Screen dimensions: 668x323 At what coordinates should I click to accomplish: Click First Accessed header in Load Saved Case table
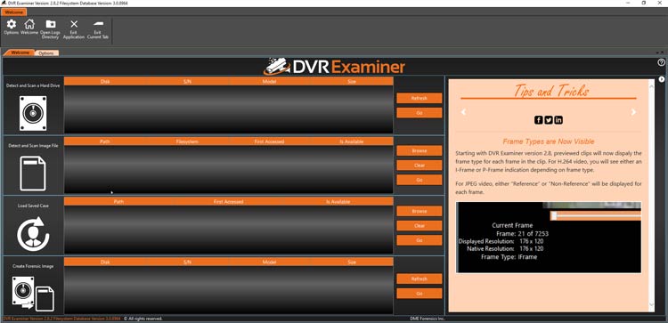(x=228, y=202)
